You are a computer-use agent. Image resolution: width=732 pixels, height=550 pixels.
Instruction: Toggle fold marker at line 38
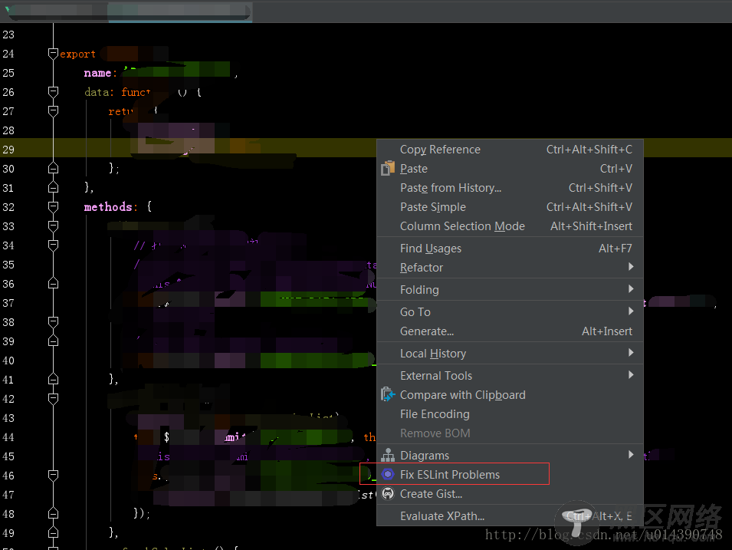pos(53,322)
